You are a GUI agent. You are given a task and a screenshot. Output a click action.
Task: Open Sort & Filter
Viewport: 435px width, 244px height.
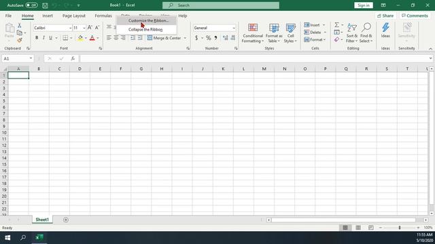click(x=352, y=33)
